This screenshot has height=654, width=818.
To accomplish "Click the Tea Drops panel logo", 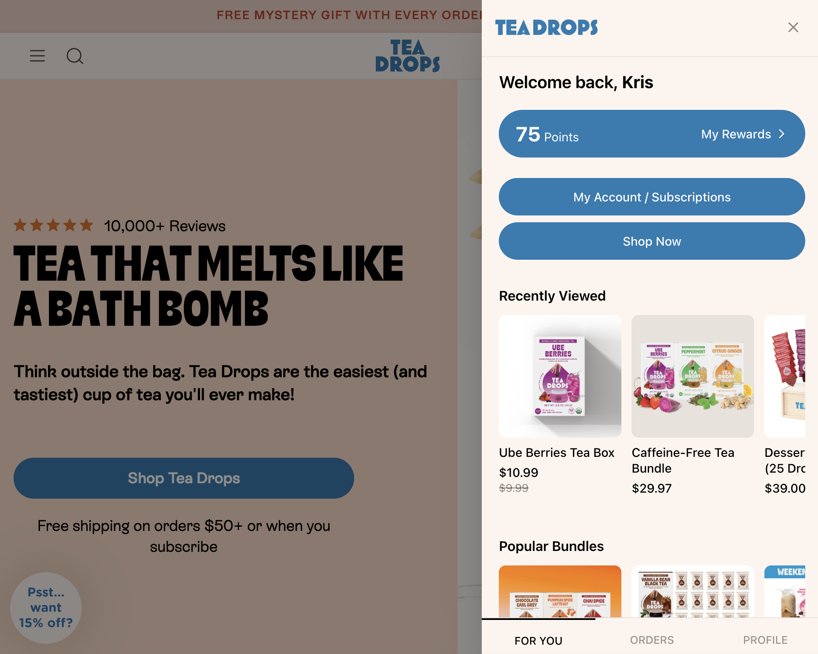I will coord(546,28).
